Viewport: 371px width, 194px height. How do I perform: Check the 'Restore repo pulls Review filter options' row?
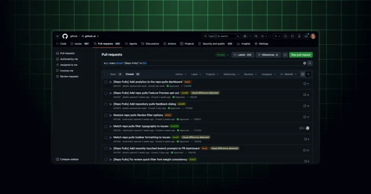click(106, 115)
